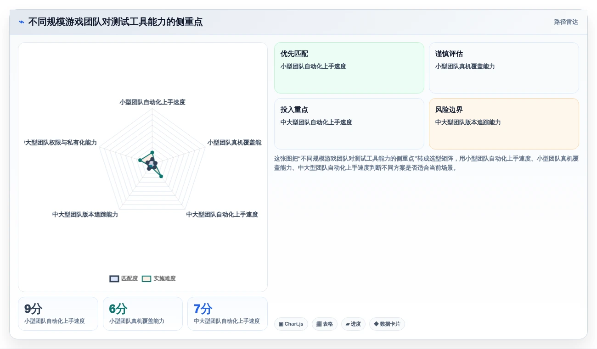
Task: Click the Chart.js tag
Action: (291, 324)
